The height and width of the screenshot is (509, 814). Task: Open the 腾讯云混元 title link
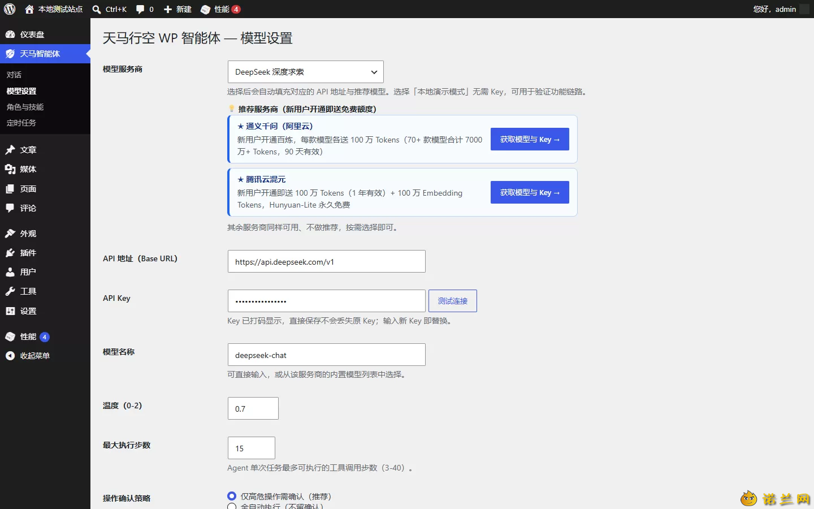pyautogui.click(x=262, y=179)
